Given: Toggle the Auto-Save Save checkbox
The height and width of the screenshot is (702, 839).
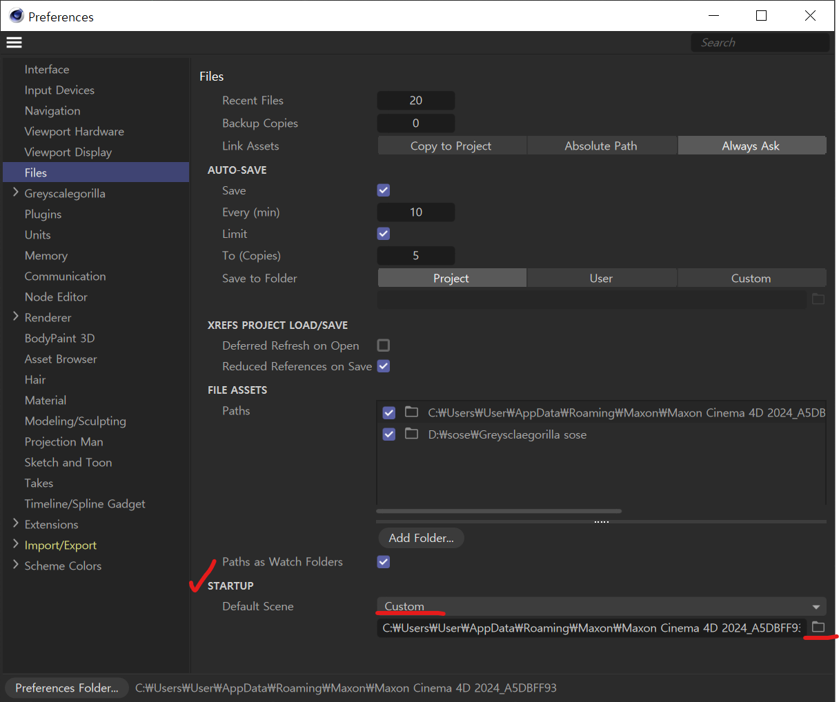Looking at the screenshot, I should pos(384,190).
